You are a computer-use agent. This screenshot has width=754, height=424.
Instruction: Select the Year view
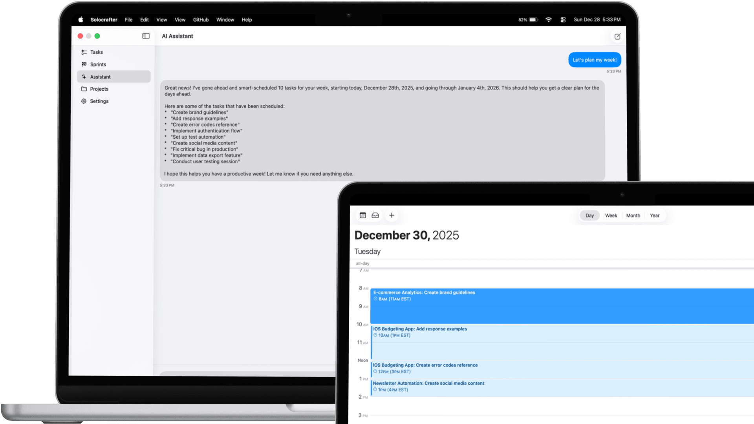coord(654,215)
